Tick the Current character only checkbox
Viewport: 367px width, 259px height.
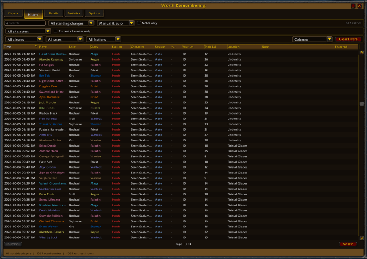55,31
